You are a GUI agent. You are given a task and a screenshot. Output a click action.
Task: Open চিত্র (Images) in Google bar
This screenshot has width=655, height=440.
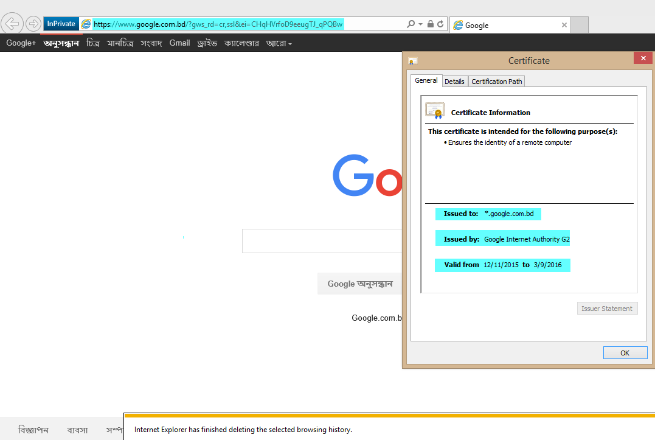[92, 43]
